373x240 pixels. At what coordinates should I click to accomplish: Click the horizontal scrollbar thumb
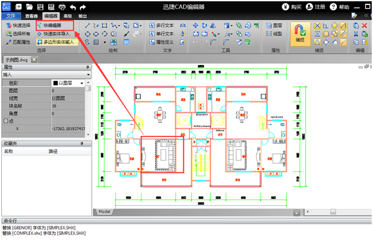coord(333,212)
